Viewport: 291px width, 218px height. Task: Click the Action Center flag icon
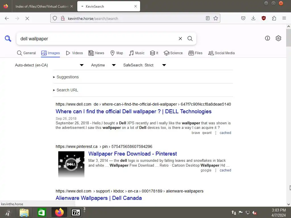coord(240,212)
